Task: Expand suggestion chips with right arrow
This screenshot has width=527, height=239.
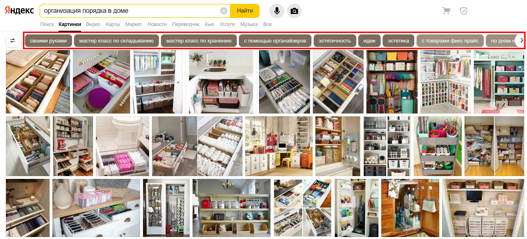Action: (x=521, y=41)
